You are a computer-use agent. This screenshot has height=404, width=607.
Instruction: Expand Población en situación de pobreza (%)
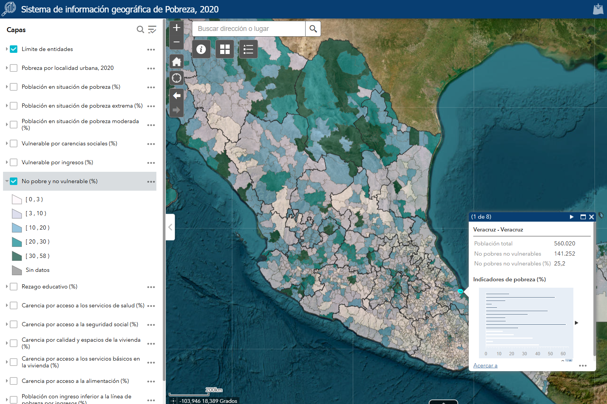tap(7, 87)
